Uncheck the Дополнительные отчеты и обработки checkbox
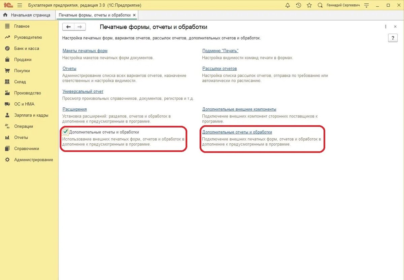The image size is (404, 280). pos(65,132)
